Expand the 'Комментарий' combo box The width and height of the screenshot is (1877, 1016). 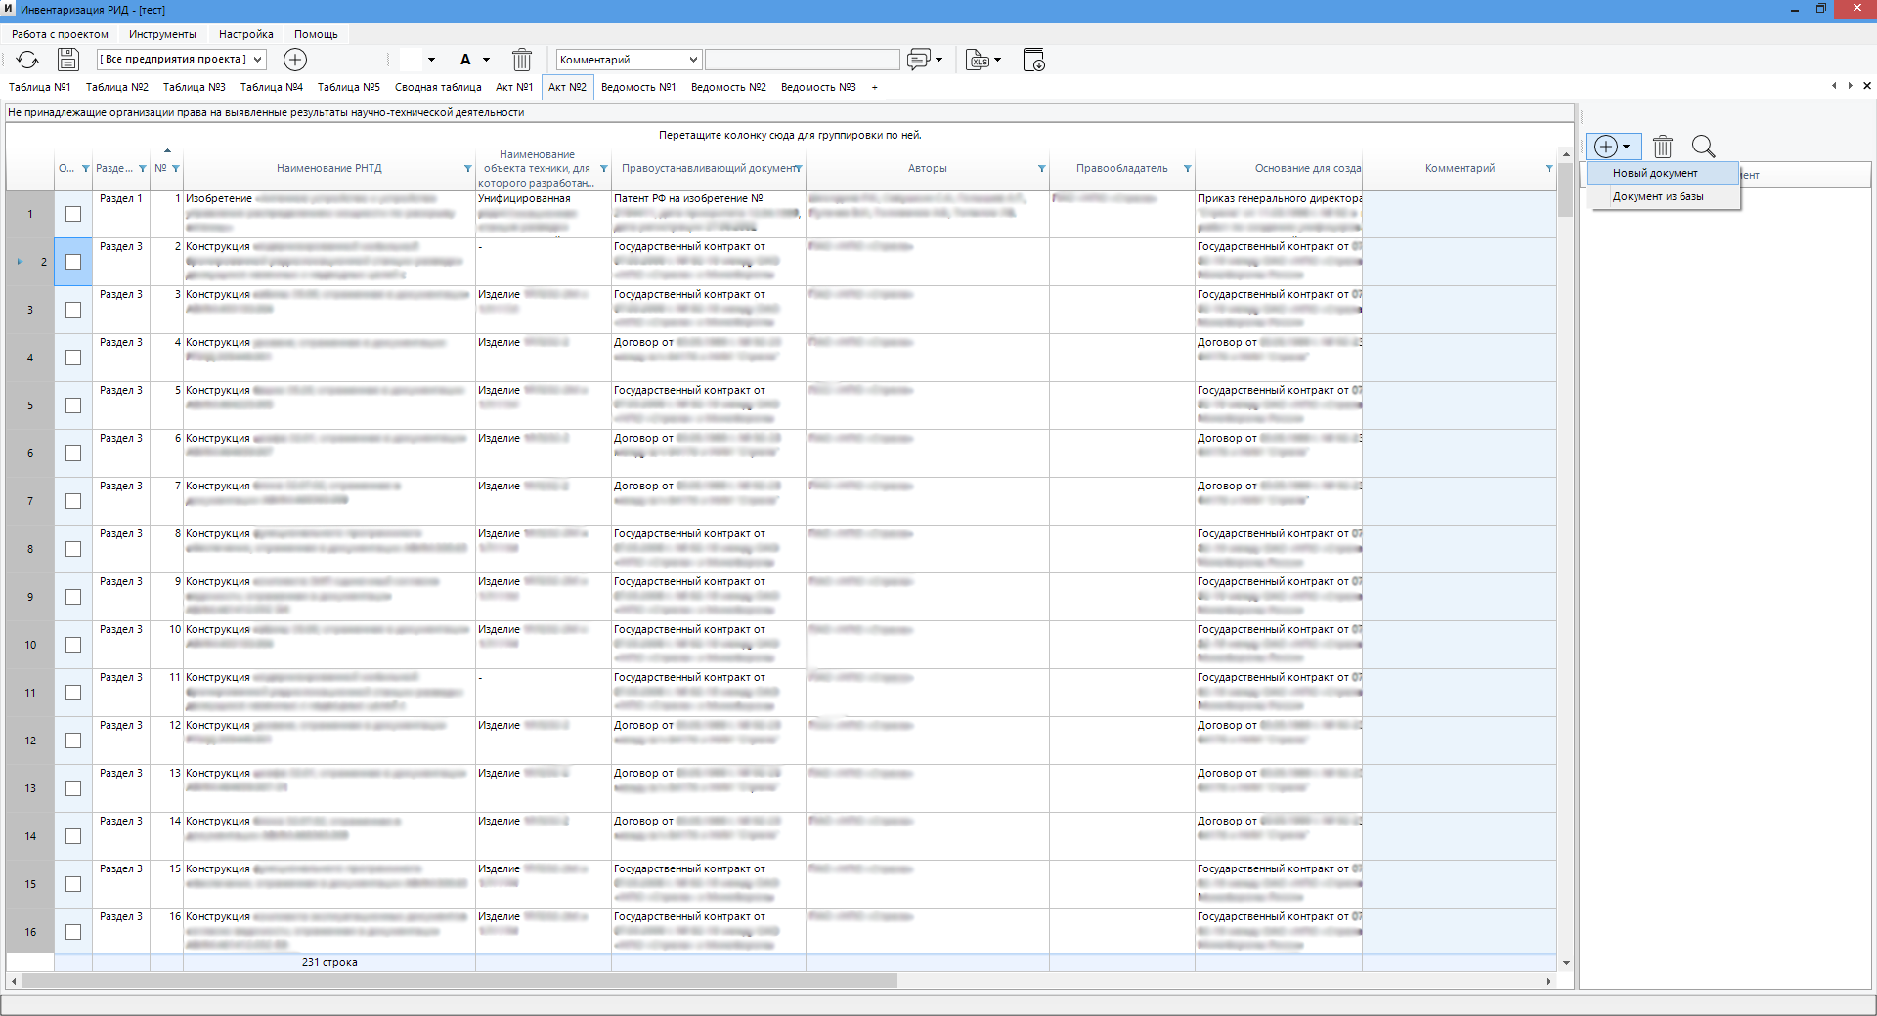pyautogui.click(x=629, y=60)
